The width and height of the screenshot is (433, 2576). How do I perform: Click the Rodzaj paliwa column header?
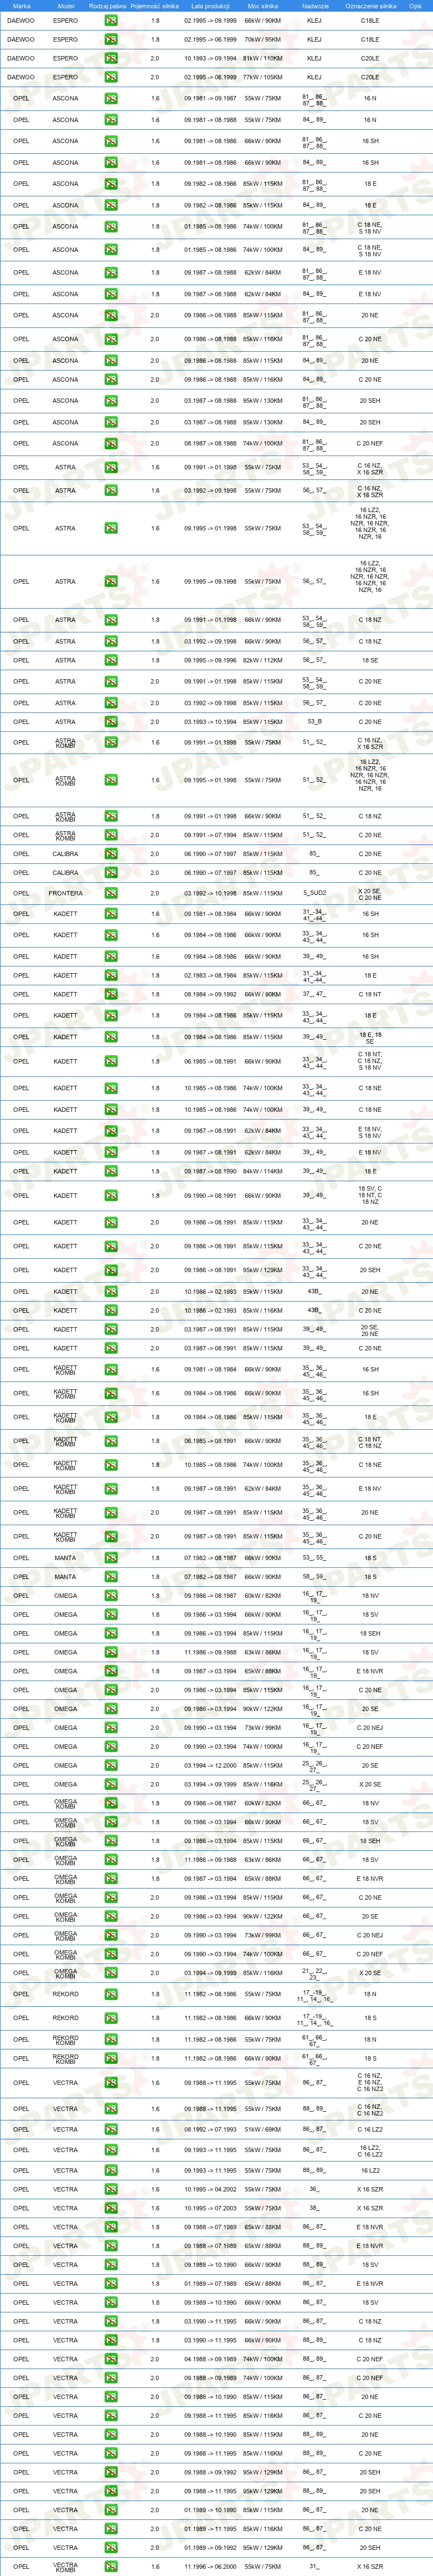coord(108,6)
